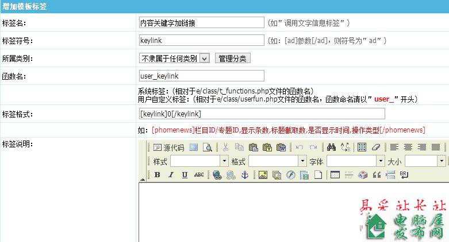
Task: Click the red phomenews example text
Action: coord(289,130)
